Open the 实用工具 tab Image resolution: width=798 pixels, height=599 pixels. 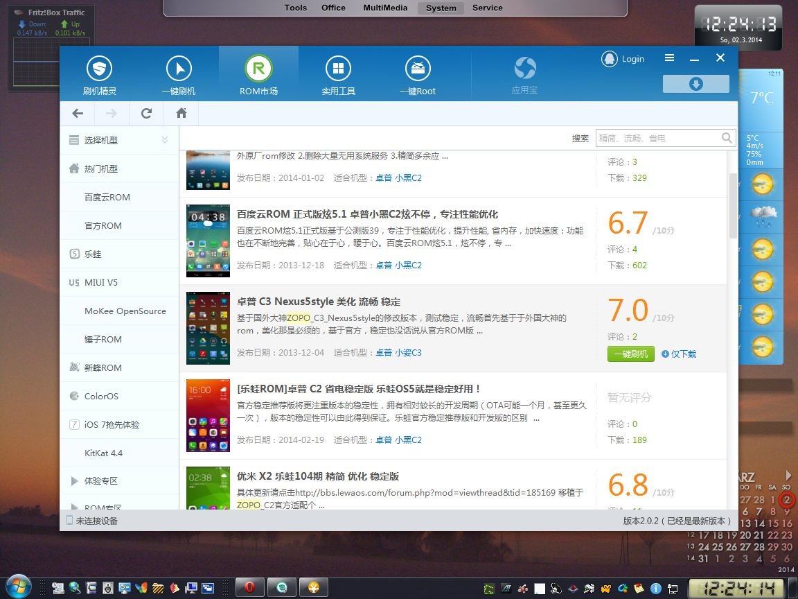point(339,74)
